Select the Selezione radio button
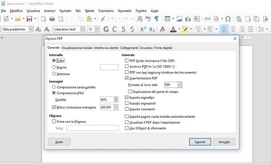 (54, 74)
